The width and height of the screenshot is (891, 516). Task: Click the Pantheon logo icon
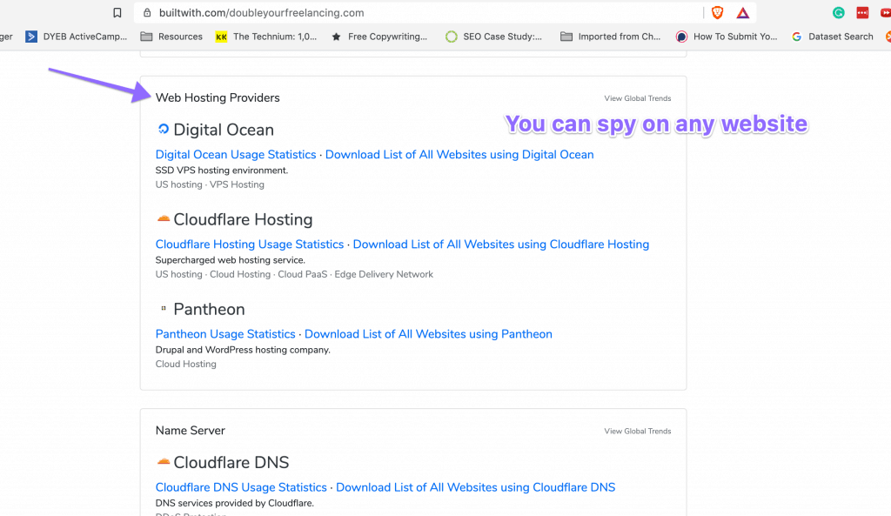tap(163, 308)
